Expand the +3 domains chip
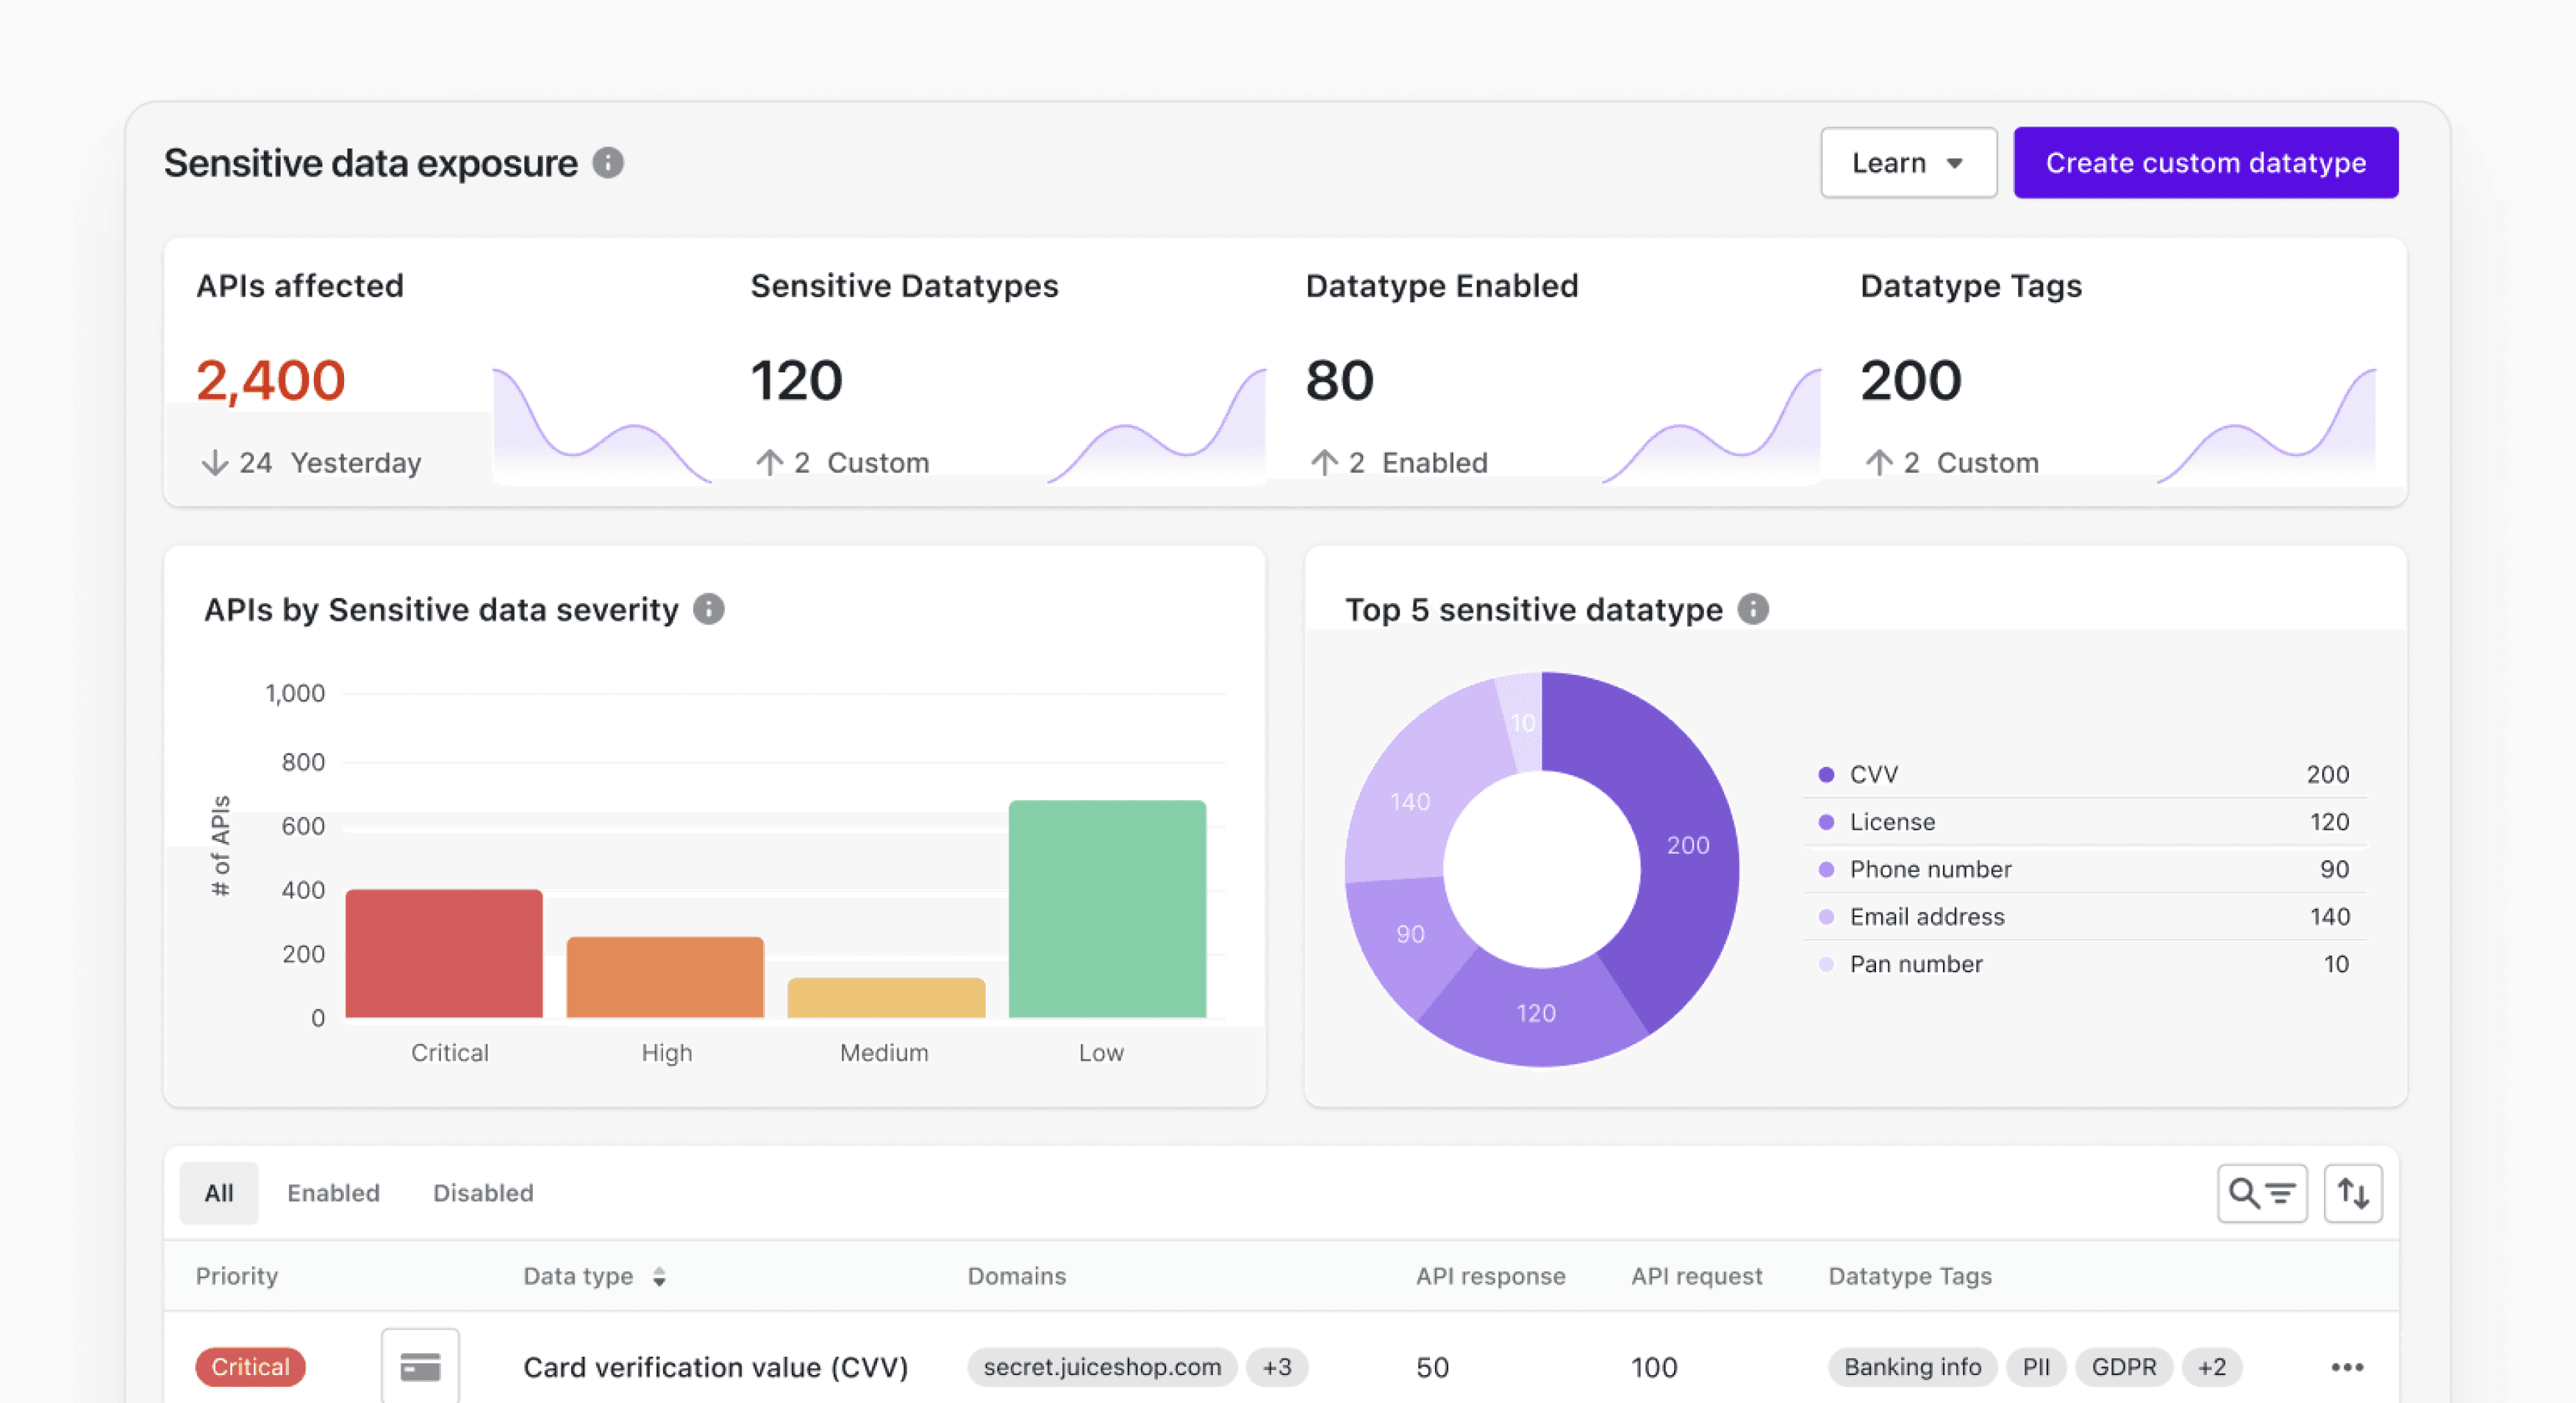The width and height of the screenshot is (2576, 1403). [x=1277, y=1367]
